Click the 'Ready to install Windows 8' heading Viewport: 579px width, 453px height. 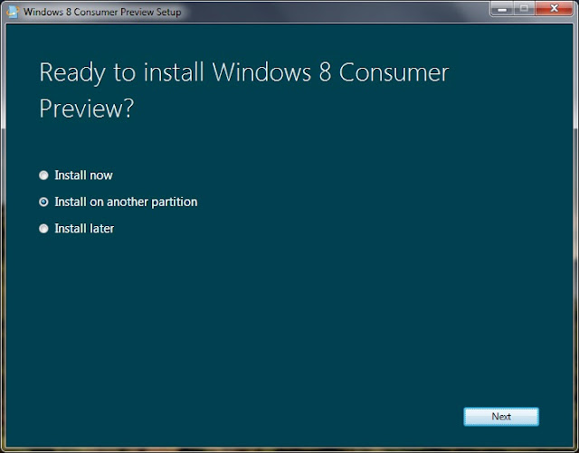(243, 90)
